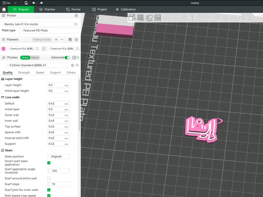Open printer settings gear icon
This screenshot has width=263, height=197.
coord(76,15)
